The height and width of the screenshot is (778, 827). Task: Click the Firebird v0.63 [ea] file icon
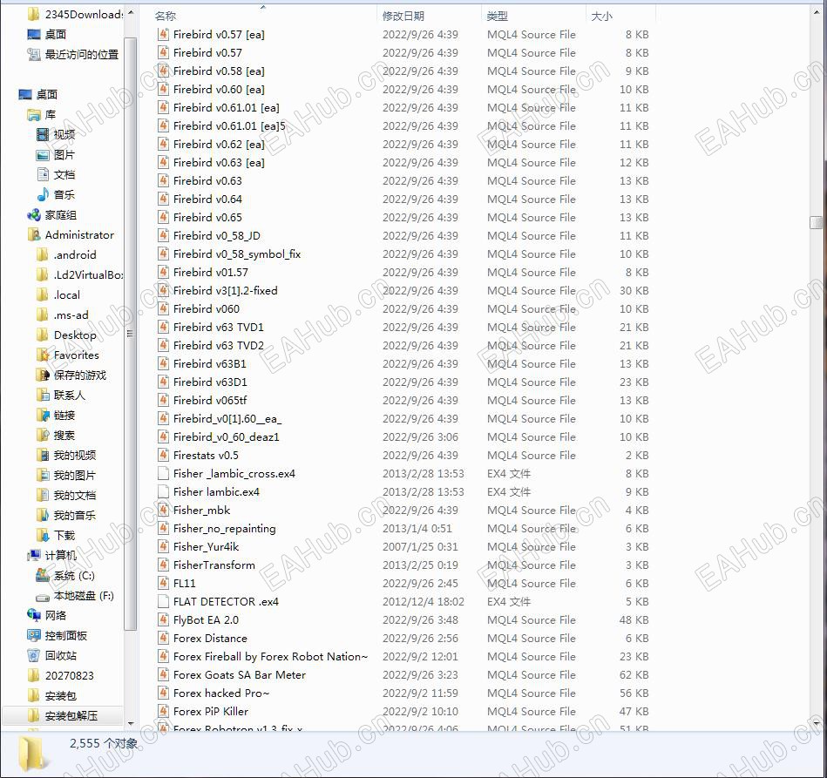click(x=164, y=162)
